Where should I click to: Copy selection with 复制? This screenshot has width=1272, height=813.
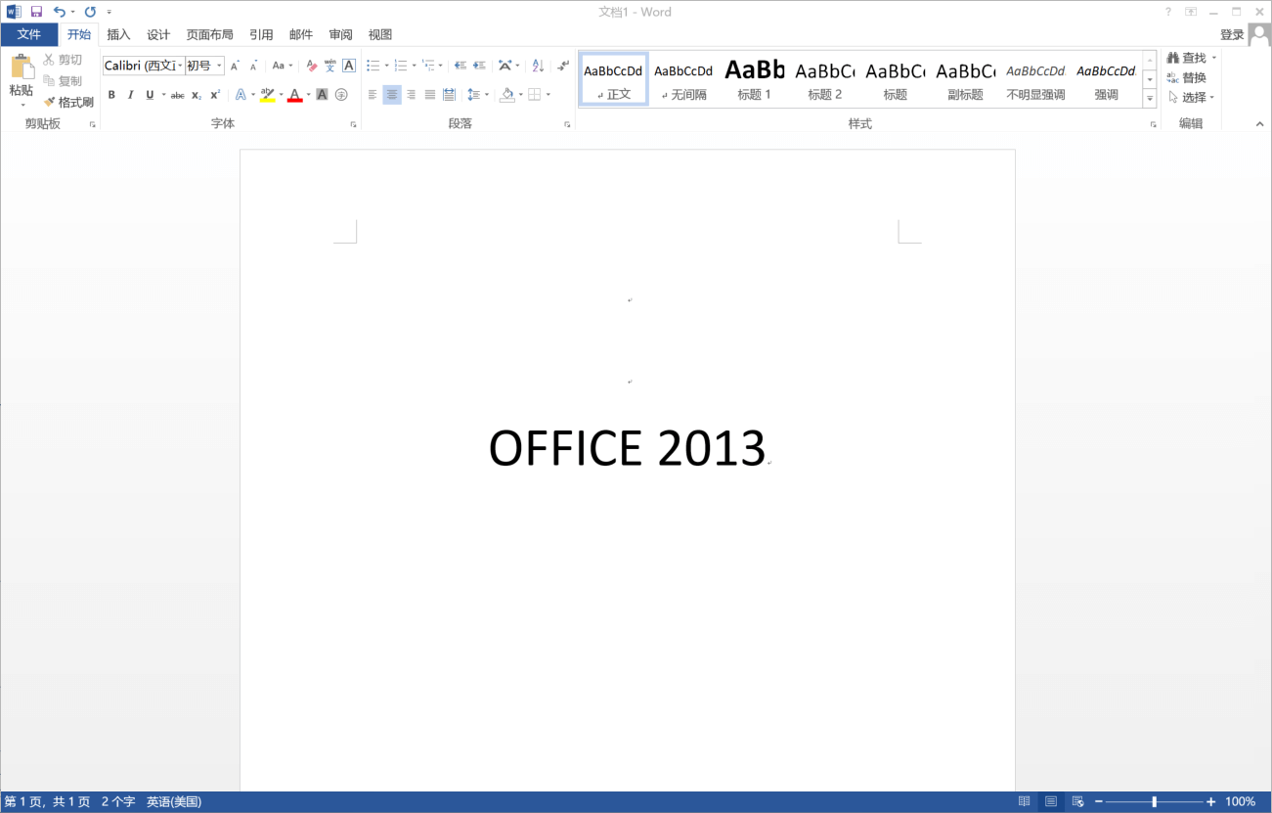(63, 81)
